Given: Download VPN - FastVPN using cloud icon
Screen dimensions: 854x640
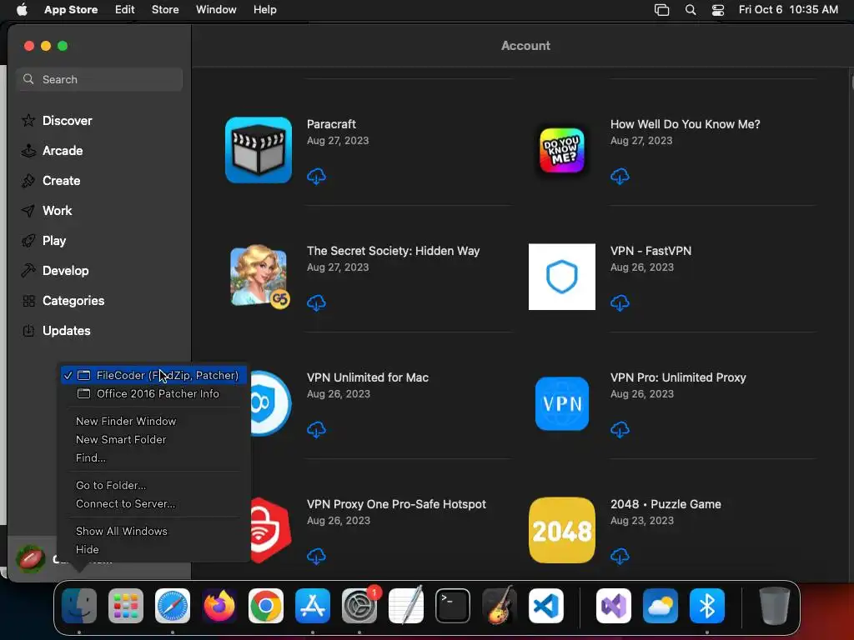Looking at the screenshot, I should (620, 303).
